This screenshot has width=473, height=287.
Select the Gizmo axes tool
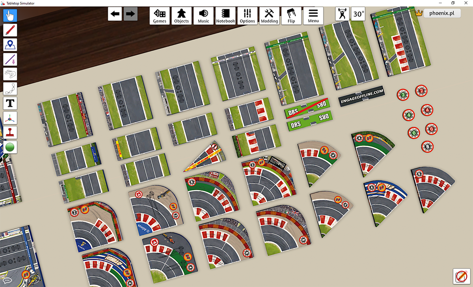[x=10, y=118]
